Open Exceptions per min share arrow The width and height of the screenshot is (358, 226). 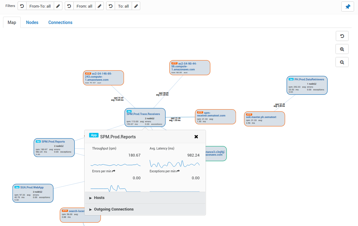pyautogui.click(x=178, y=171)
